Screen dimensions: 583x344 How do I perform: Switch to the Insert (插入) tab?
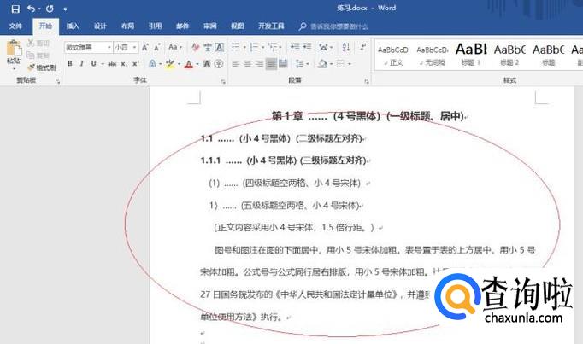(73, 26)
